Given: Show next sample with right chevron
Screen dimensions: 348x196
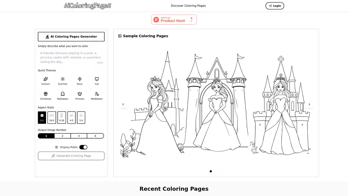Looking at the screenshot, I should (309, 105).
